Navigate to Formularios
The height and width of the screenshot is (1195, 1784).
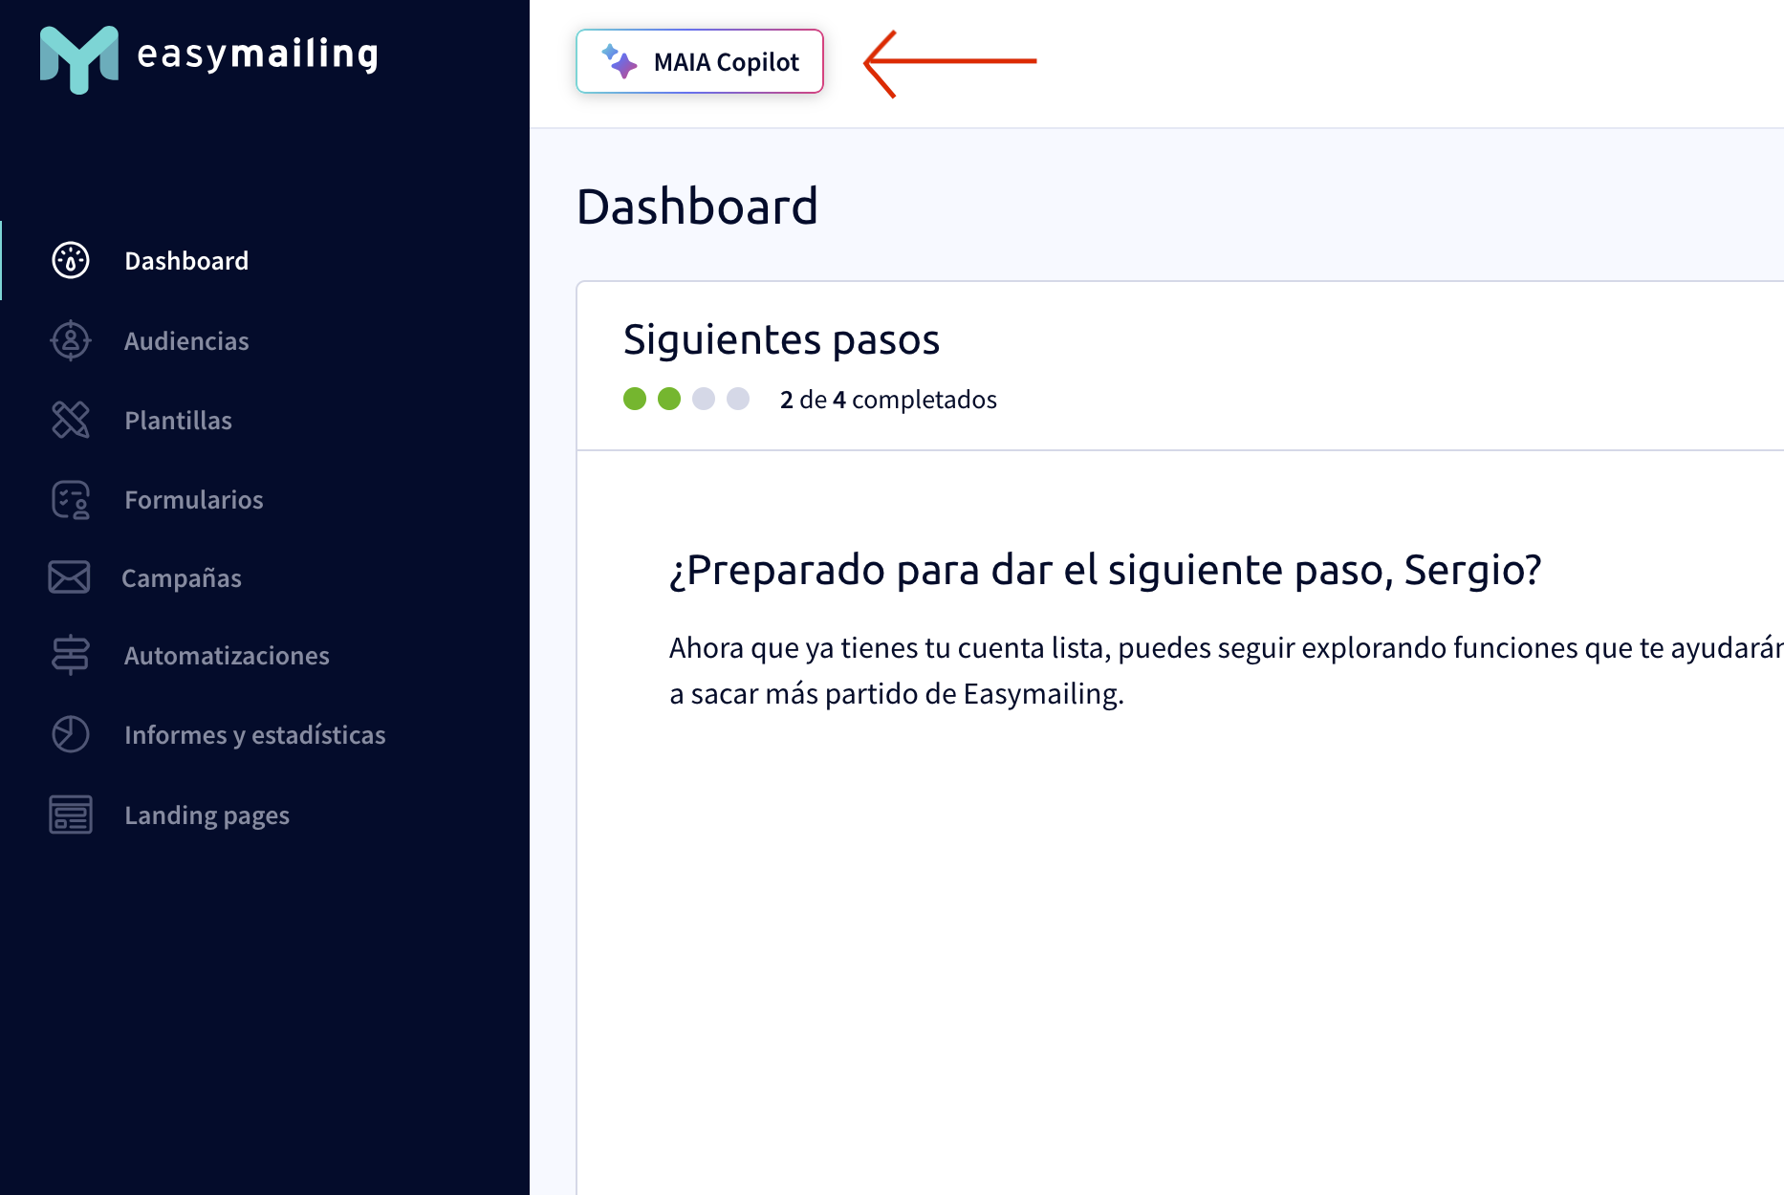pyautogui.click(x=194, y=499)
